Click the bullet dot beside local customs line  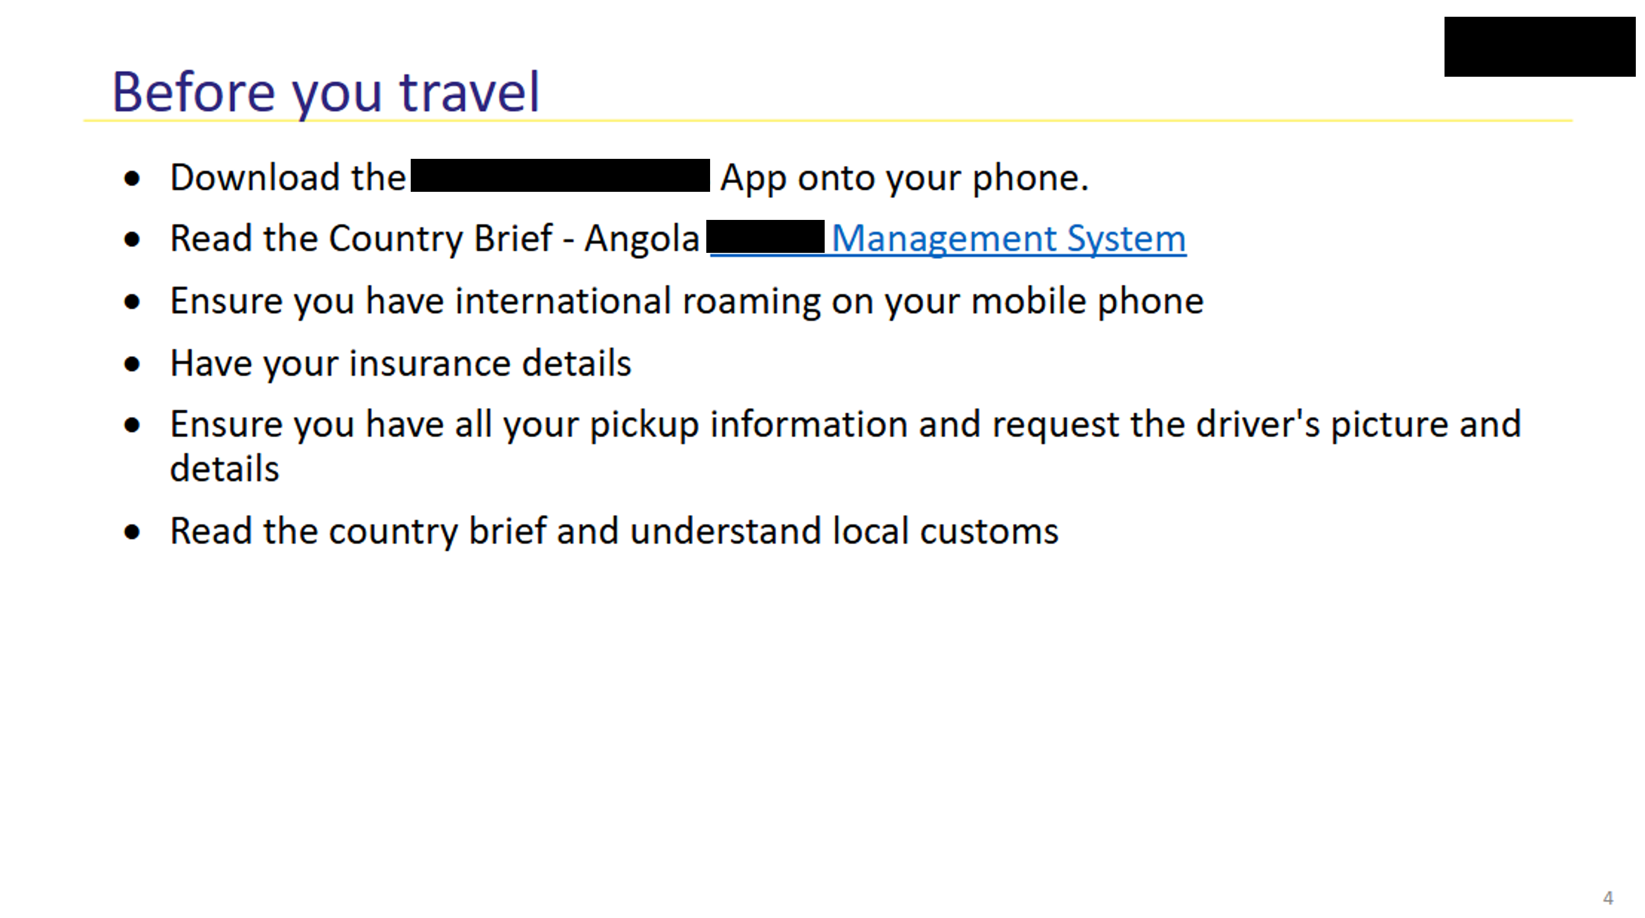[132, 532]
